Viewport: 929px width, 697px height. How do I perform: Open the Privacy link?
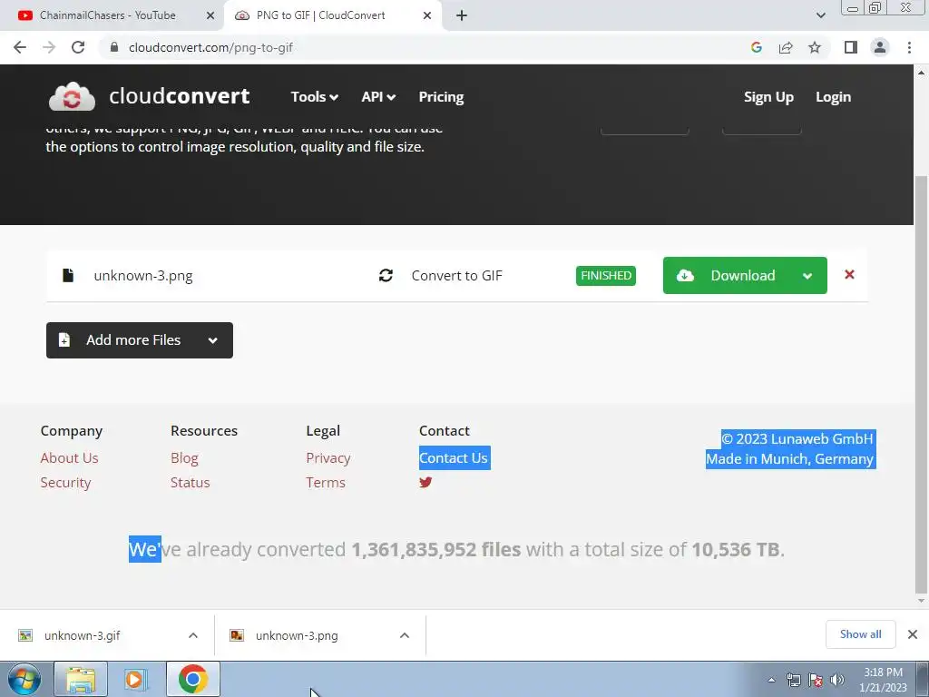(x=328, y=458)
